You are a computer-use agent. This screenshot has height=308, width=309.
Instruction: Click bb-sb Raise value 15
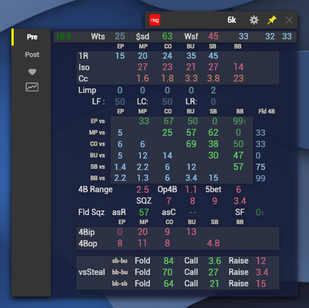261,283
